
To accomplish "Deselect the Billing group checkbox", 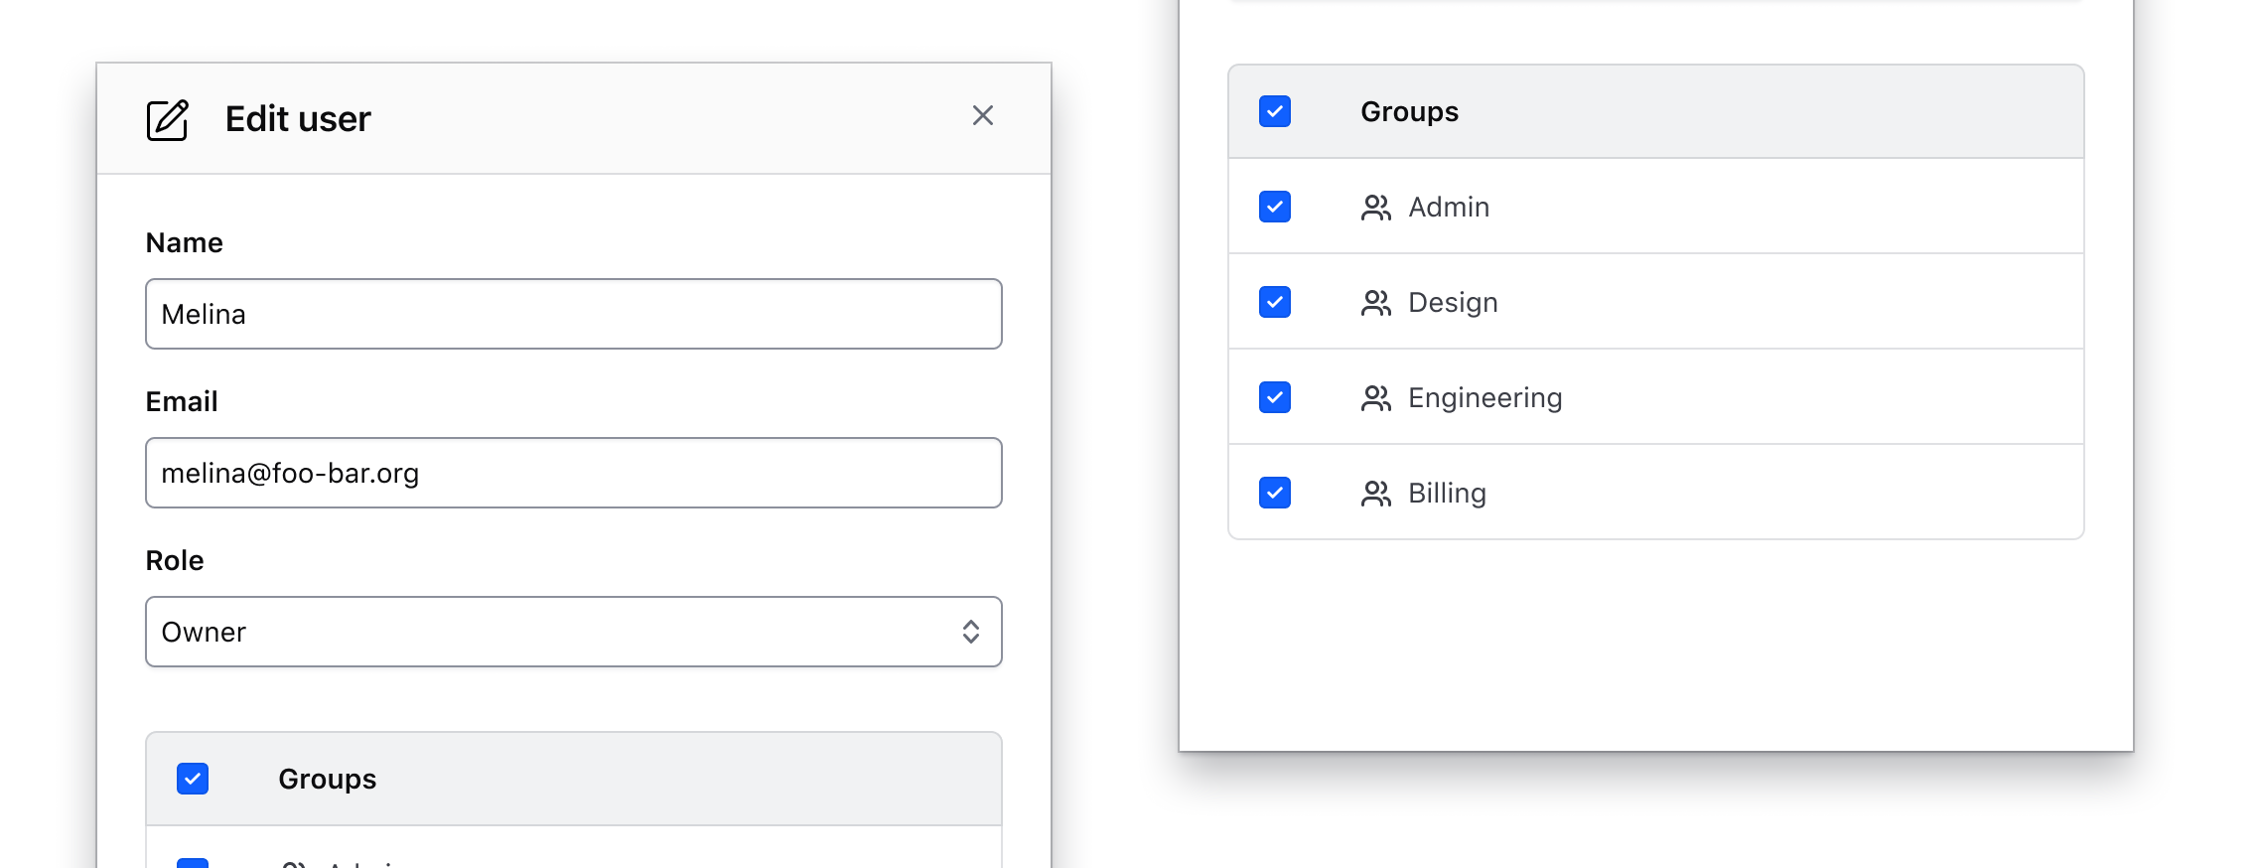I will point(1275,493).
